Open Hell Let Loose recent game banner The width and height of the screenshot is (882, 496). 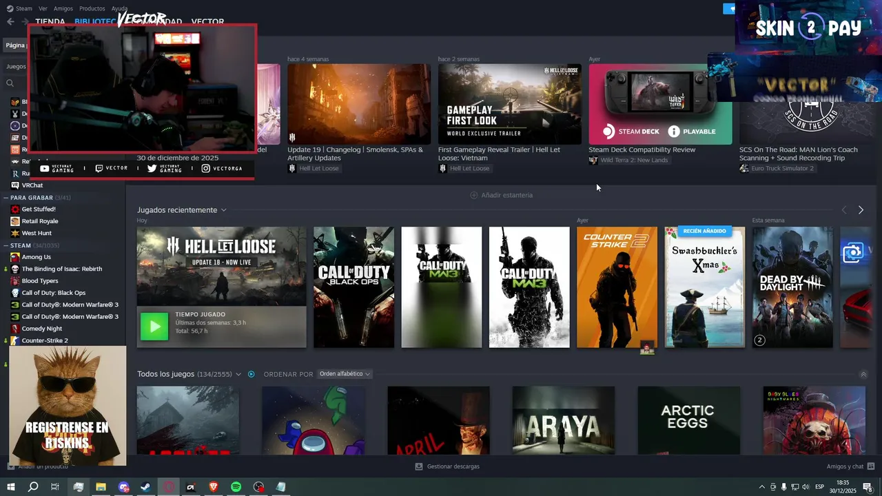coord(221,267)
